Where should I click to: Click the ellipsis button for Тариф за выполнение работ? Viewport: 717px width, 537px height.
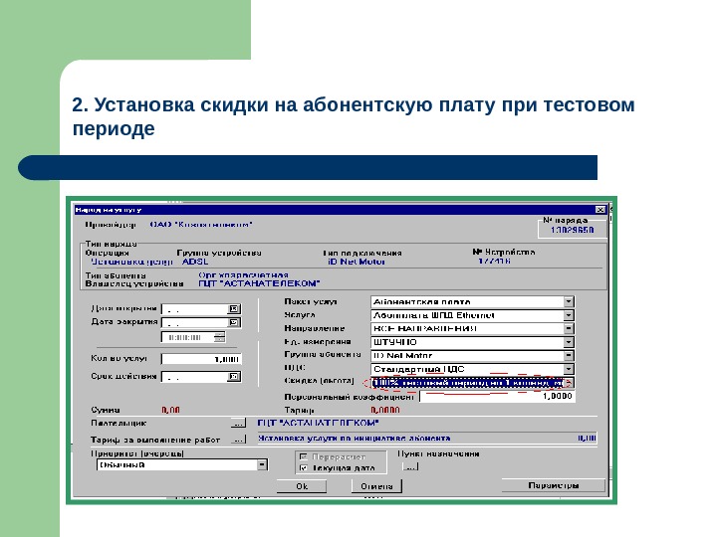tap(238, 440)
